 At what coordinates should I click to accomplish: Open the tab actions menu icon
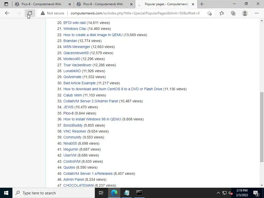point(6,4)
